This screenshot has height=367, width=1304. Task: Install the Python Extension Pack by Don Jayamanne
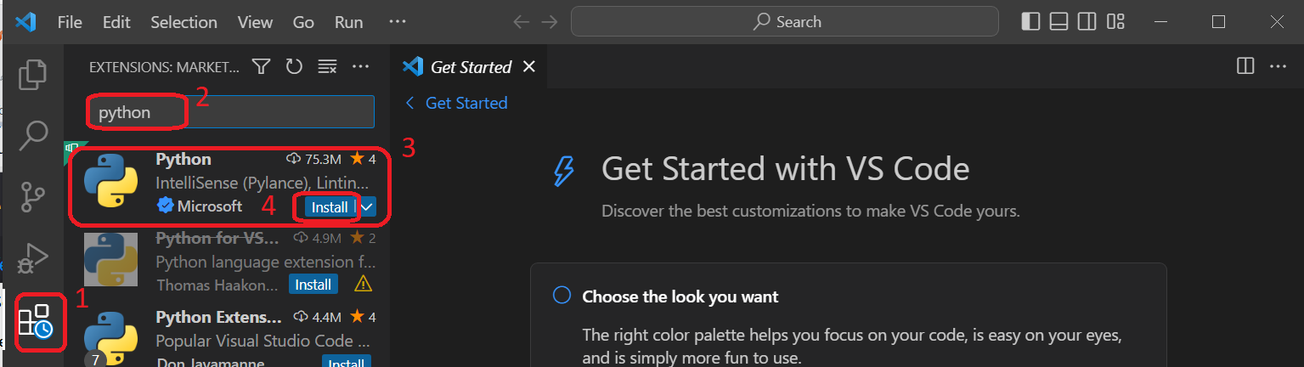pyautogui.click(x=347, y=361)
